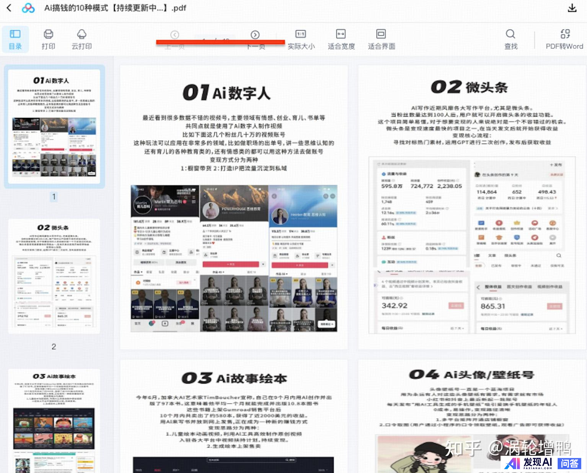The height and width of the screenshot is (473, 587).
Task: Go to previous page with 上一页
Action: point(175,35)
